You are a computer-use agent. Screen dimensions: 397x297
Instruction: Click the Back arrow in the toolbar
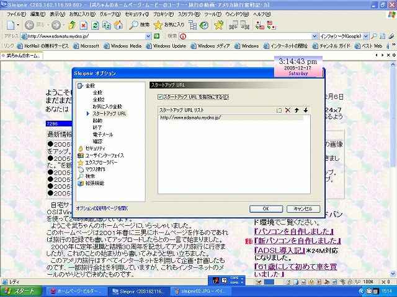[30, 25]
